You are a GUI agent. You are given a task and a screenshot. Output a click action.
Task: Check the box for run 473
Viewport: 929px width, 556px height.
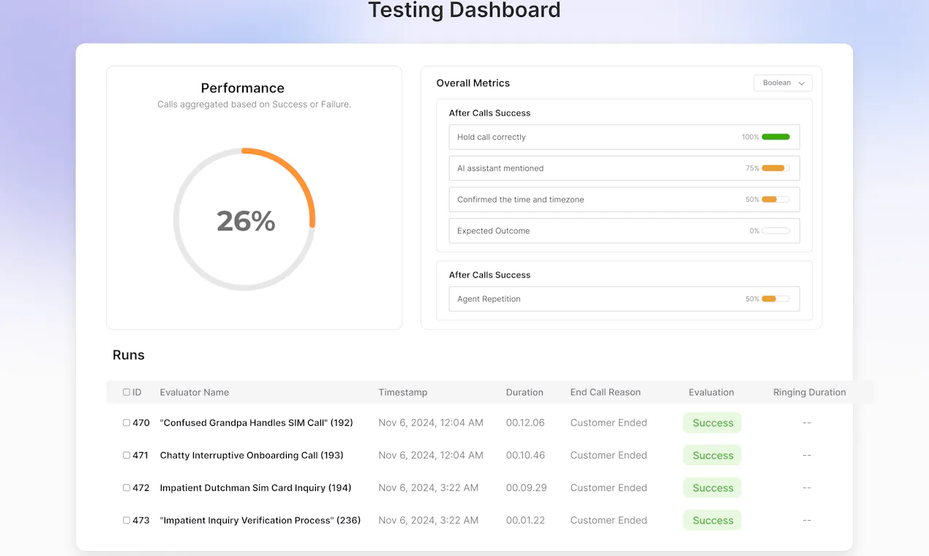(127, 520)
